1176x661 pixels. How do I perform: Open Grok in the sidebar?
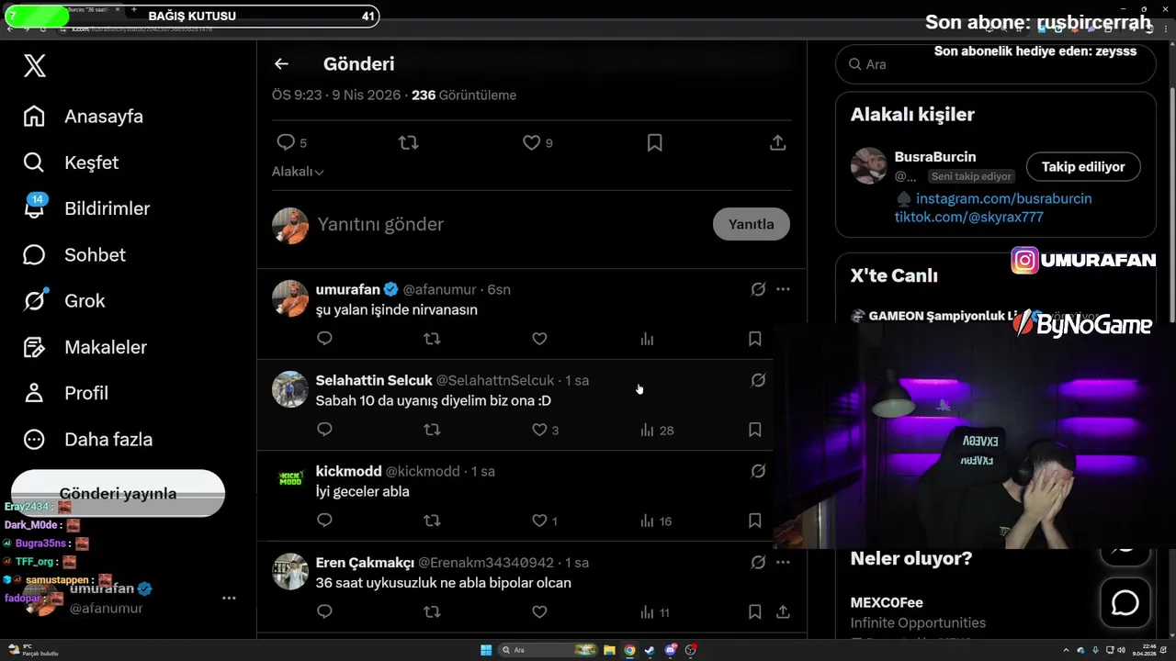[x=64, y=301]
